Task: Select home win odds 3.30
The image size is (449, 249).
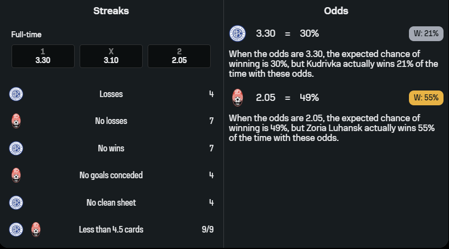Action: click(43, 56)
